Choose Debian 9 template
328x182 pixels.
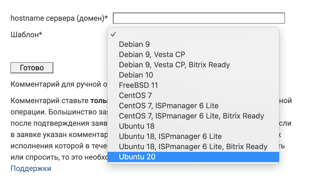click(x=134, y=44)
